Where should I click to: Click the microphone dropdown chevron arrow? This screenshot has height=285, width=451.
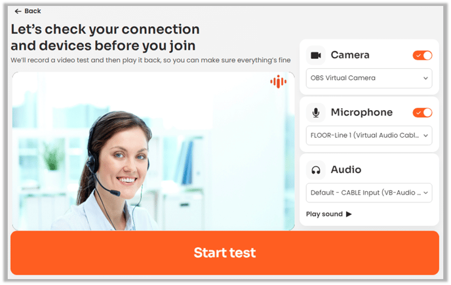point(425,136)
